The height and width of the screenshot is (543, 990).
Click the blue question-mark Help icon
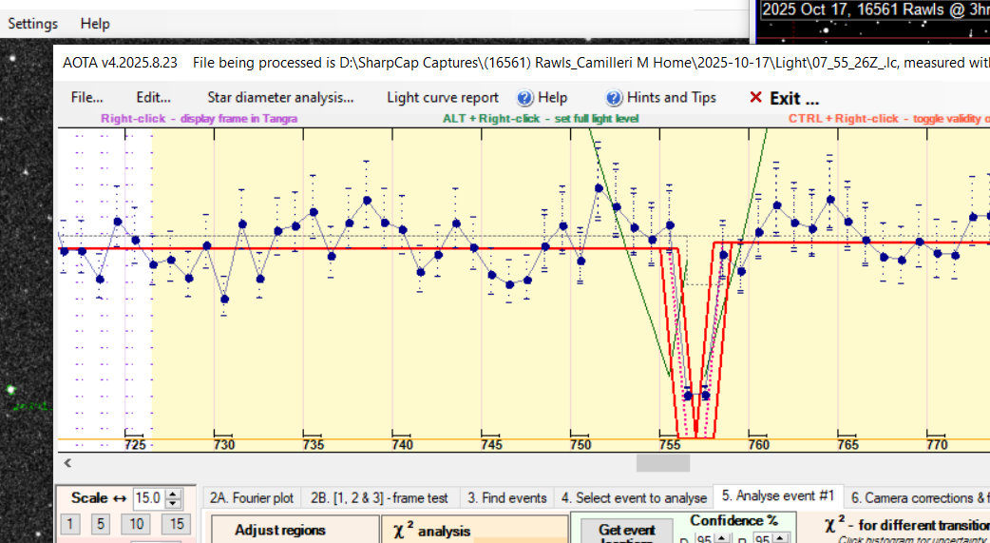click(x=524, y=98)
